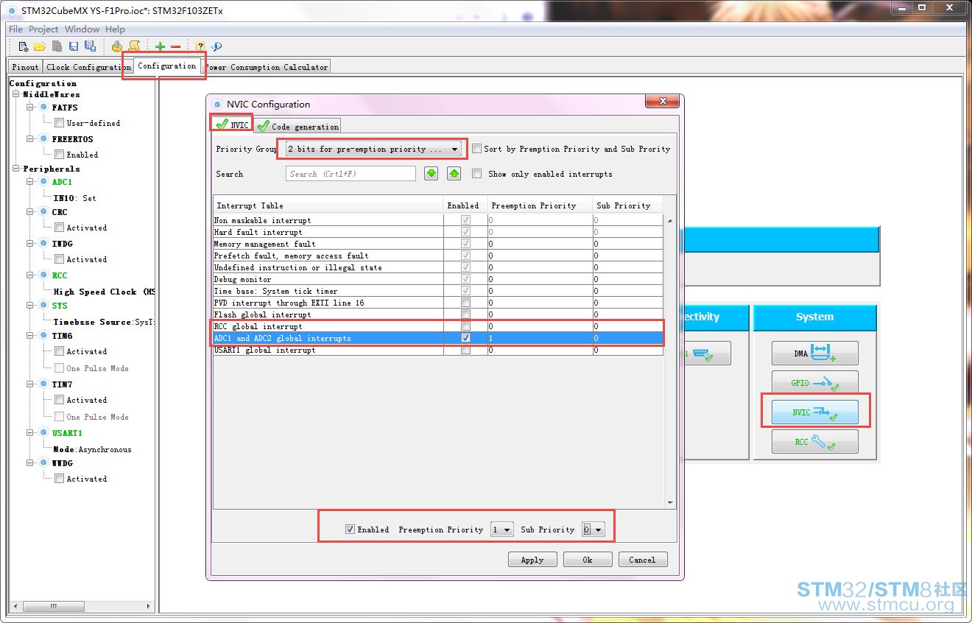Open the Priority Group dropdown

pyautogui.click(x=373, y=149)
